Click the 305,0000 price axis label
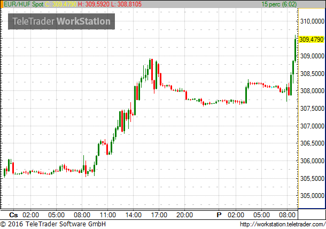The height and width of the screenshot is (229, 326). tap(312, 196)
